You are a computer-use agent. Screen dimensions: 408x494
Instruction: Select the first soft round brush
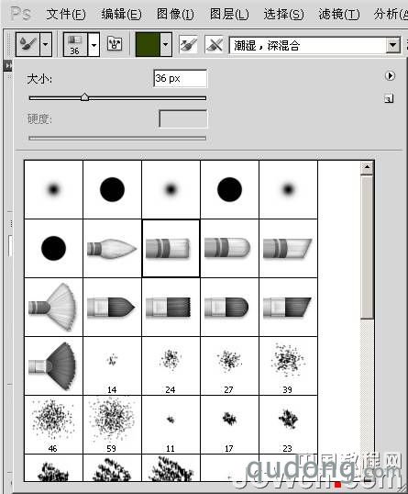53,189
